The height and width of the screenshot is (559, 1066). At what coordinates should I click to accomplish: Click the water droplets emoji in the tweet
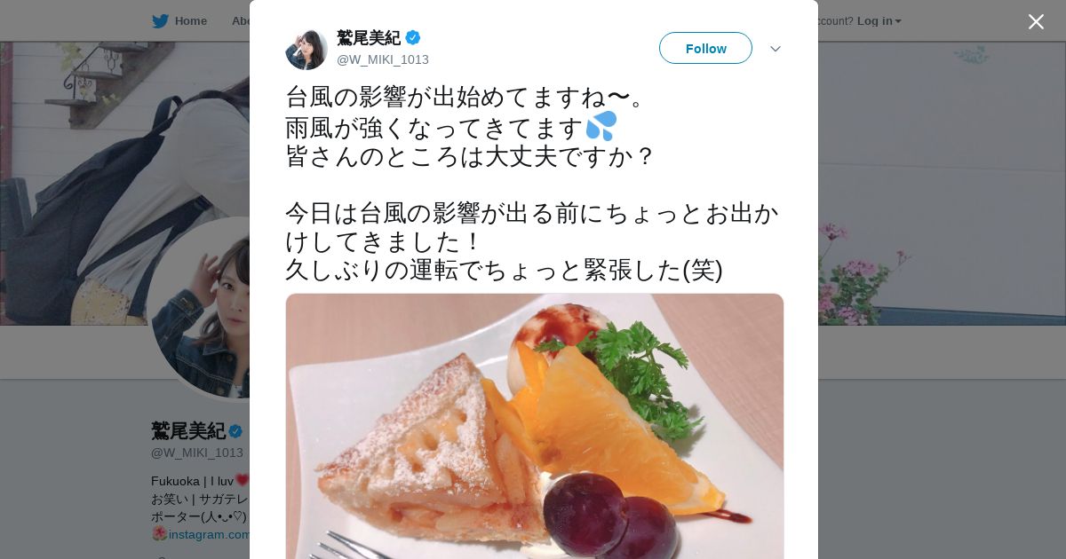[x=601, y=126]
